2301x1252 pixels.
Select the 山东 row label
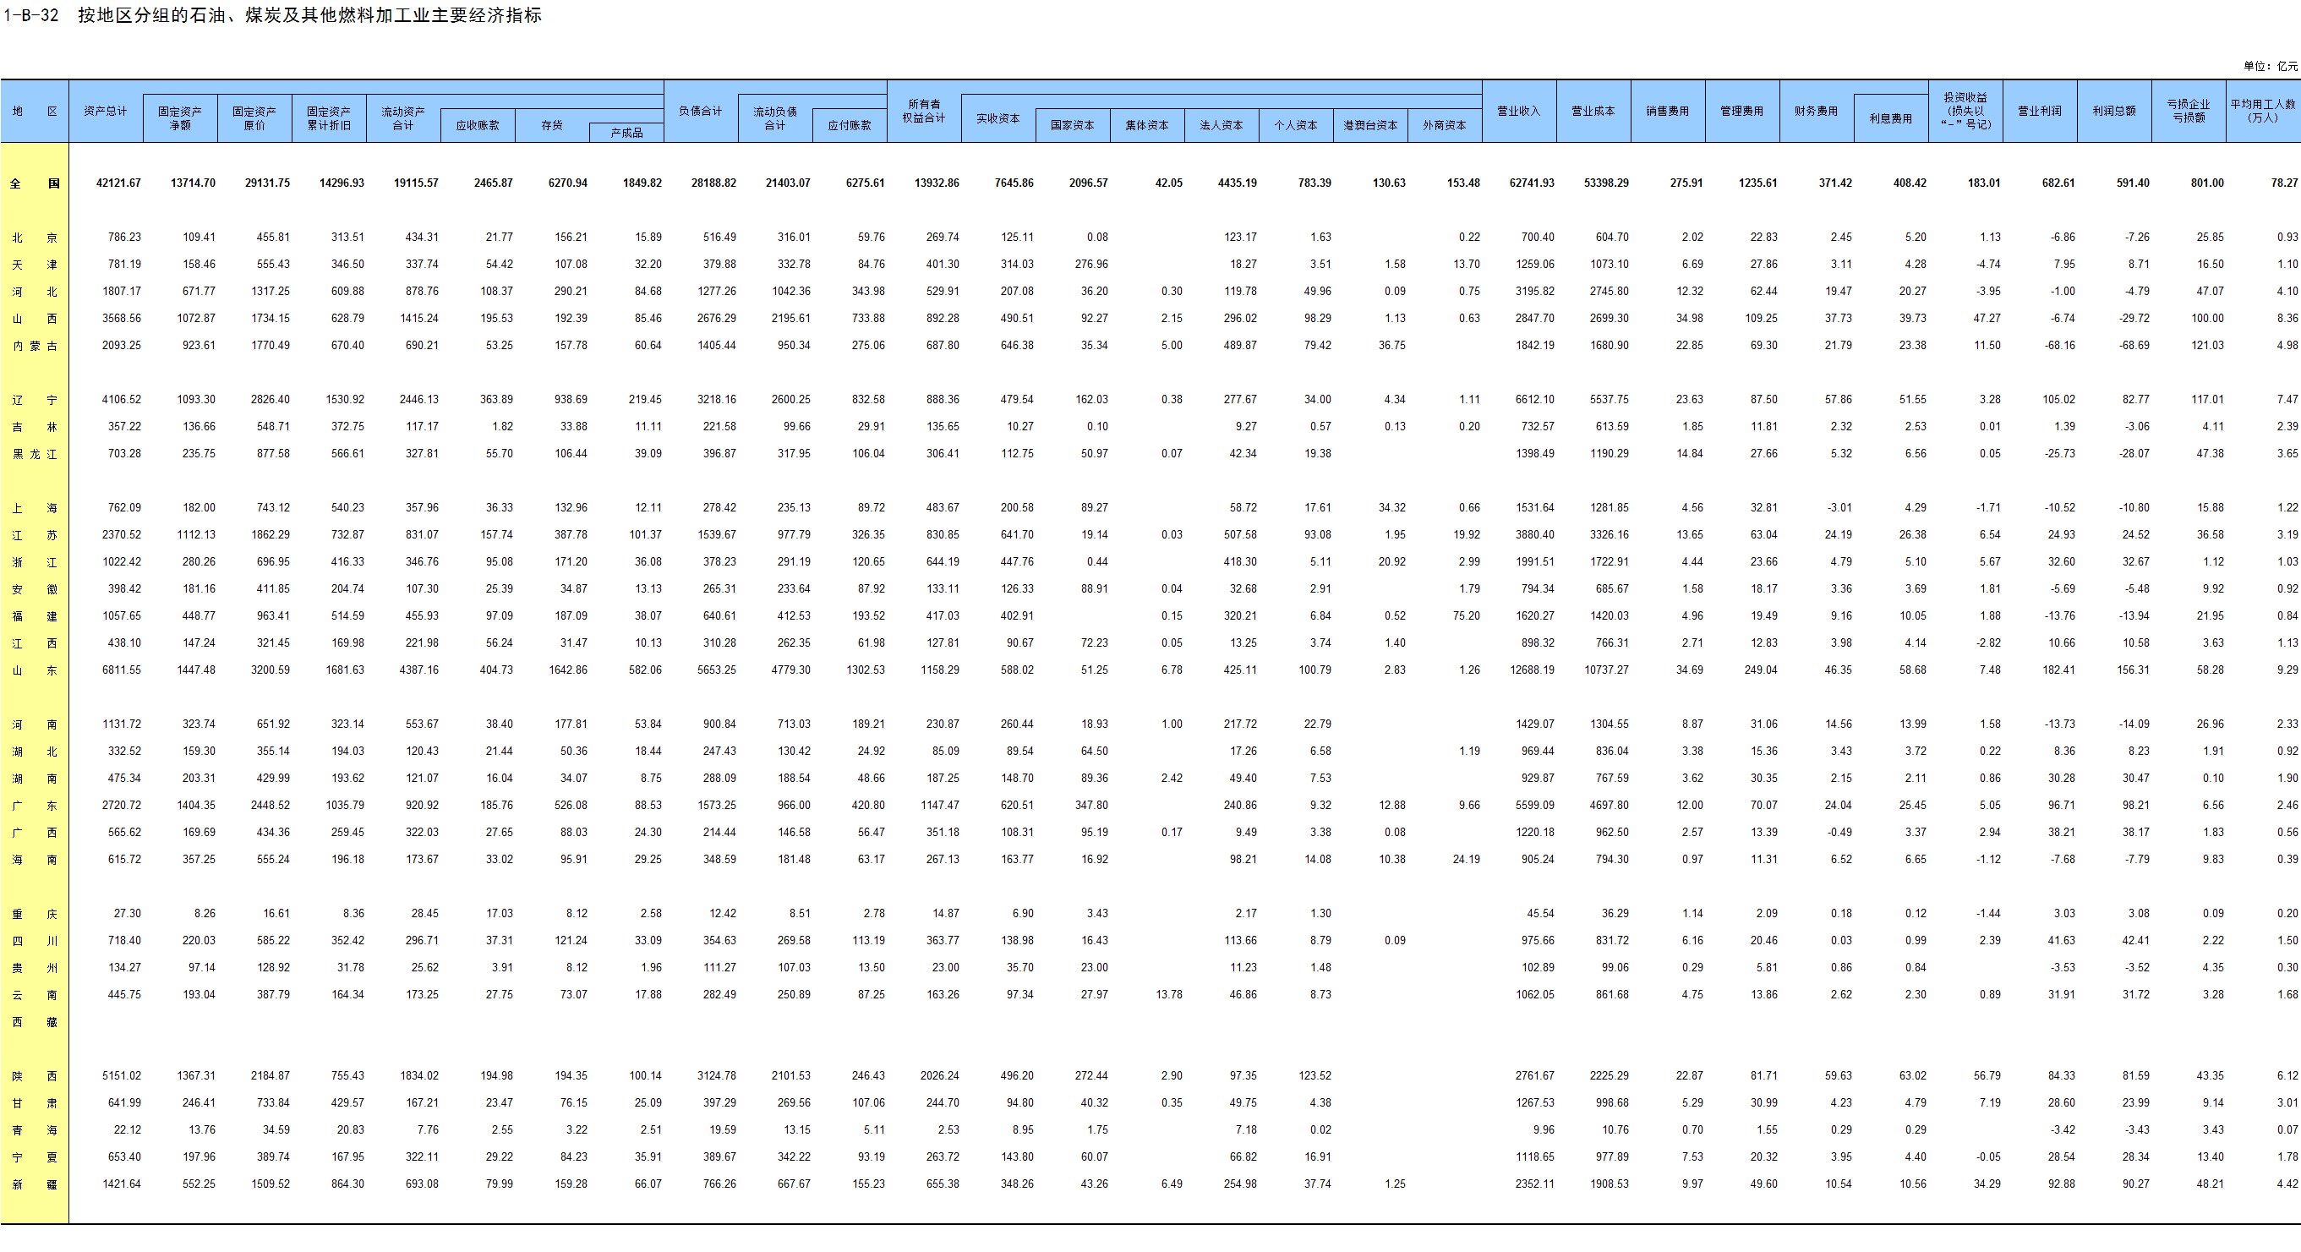pos(35,670)
